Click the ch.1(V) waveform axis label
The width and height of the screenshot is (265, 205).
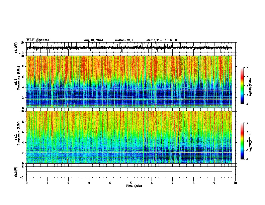[16, 48]
